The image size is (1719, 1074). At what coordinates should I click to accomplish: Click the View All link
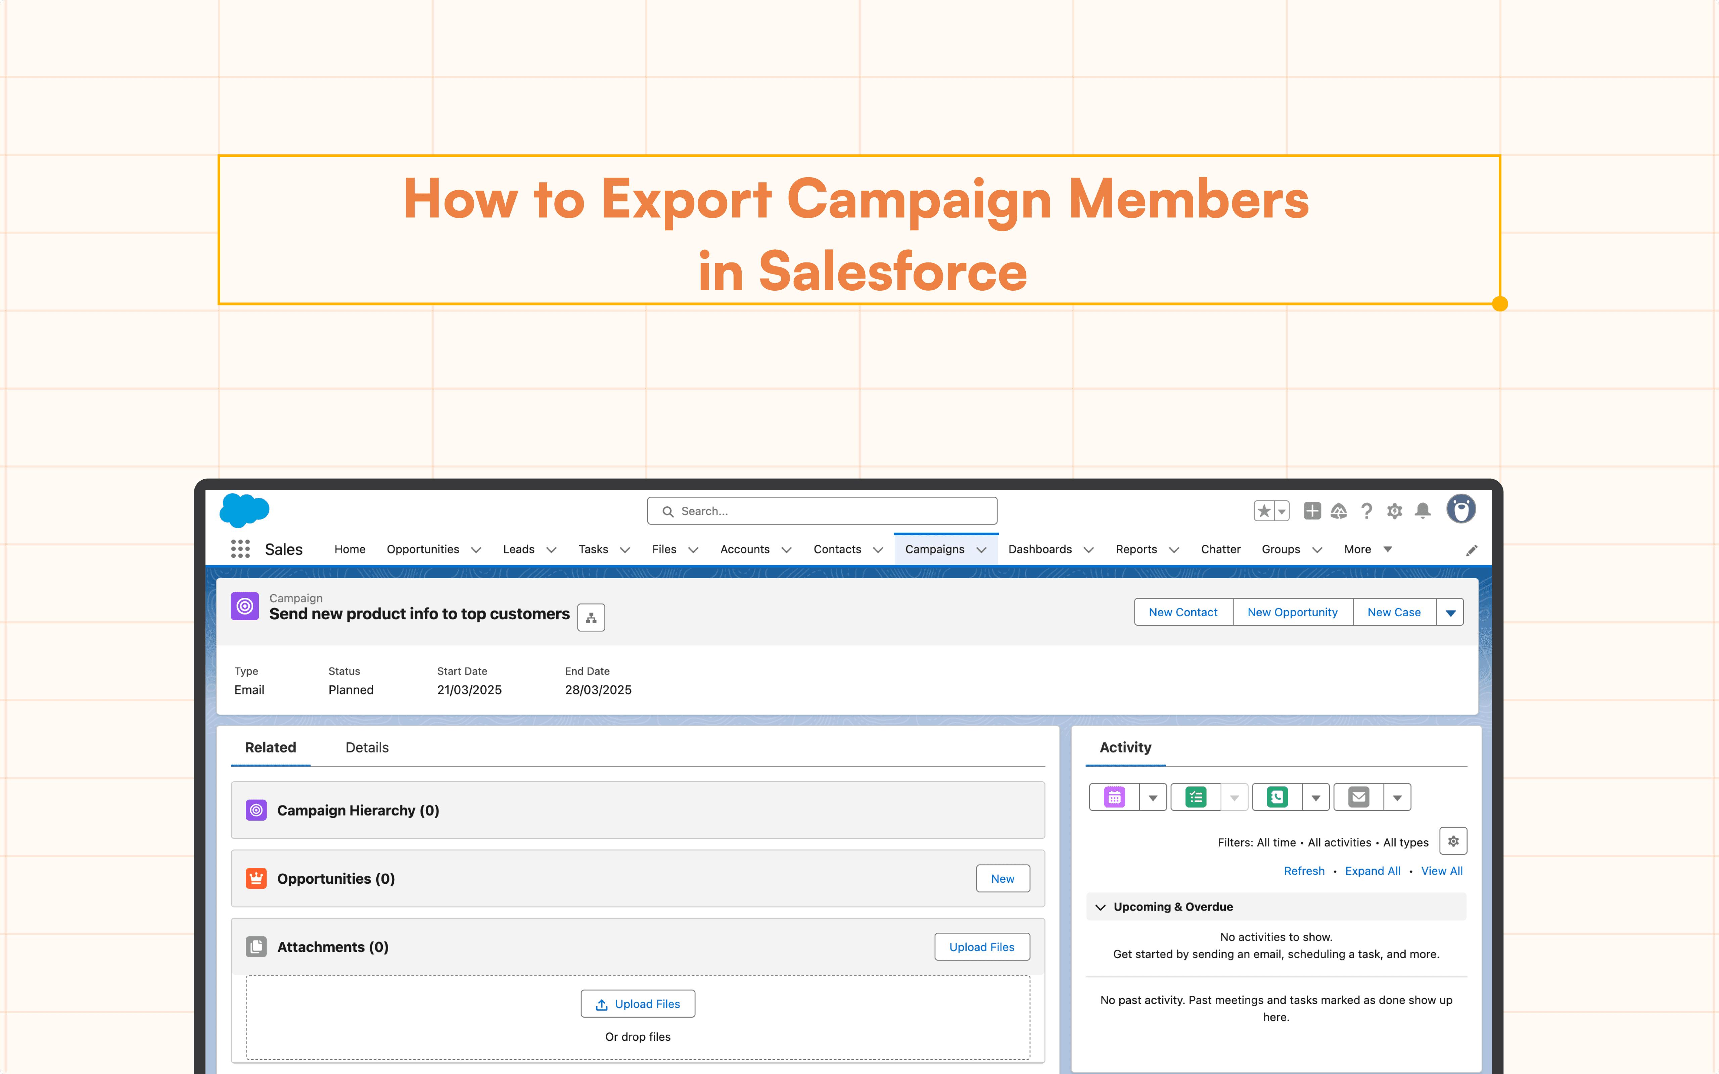click(1442, 871)
